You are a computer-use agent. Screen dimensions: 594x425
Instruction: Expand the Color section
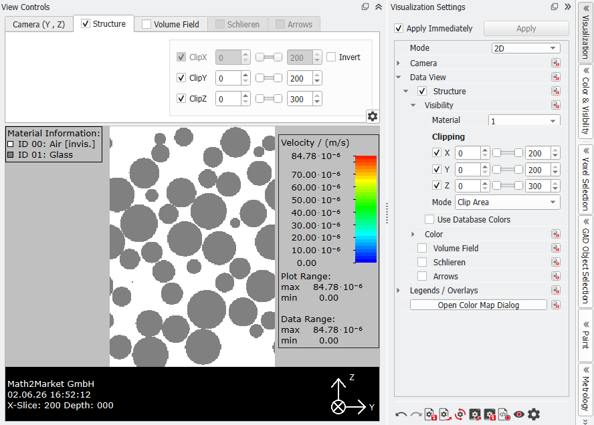click(x=413, y=235)
